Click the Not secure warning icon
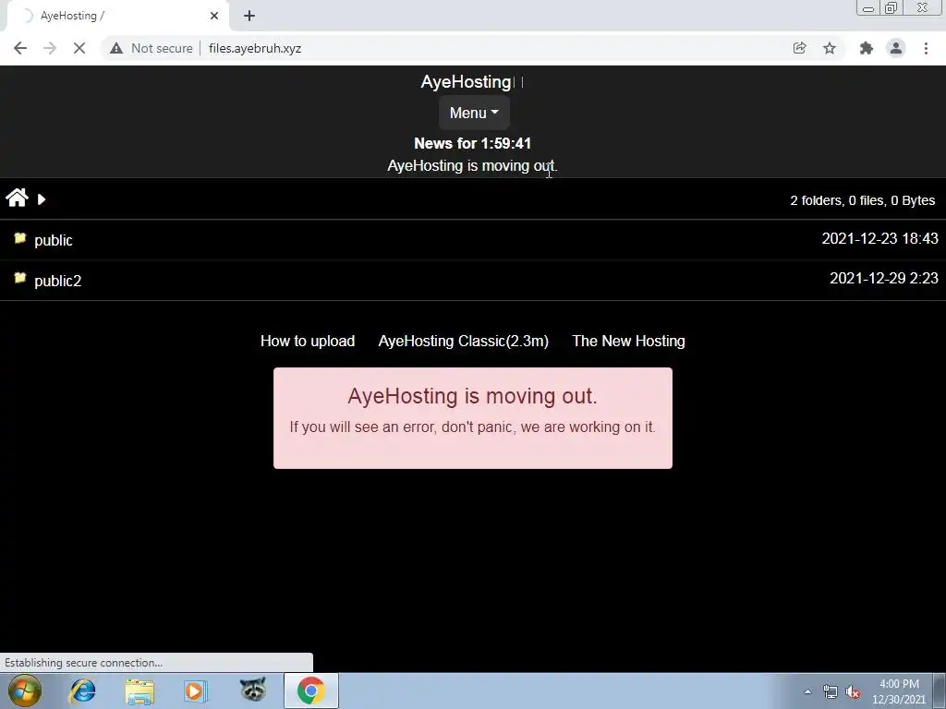946x709 pixels. pos(116,48)
